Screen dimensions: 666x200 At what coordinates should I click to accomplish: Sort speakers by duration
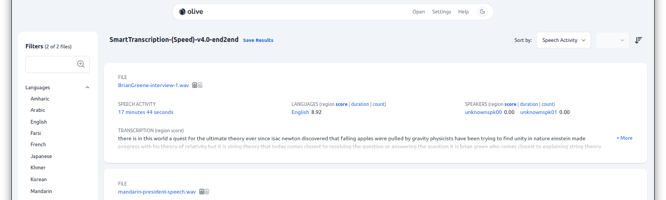click(x=529, y=104)
